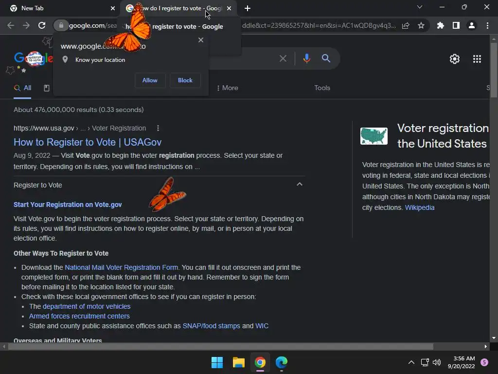Open the volume speaker tray icon
The height and width of the screenshot is (374, 498).
437,362
